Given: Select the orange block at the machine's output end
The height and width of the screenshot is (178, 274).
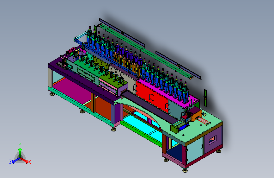Looking at the screenshot, I should coord(196,116).
